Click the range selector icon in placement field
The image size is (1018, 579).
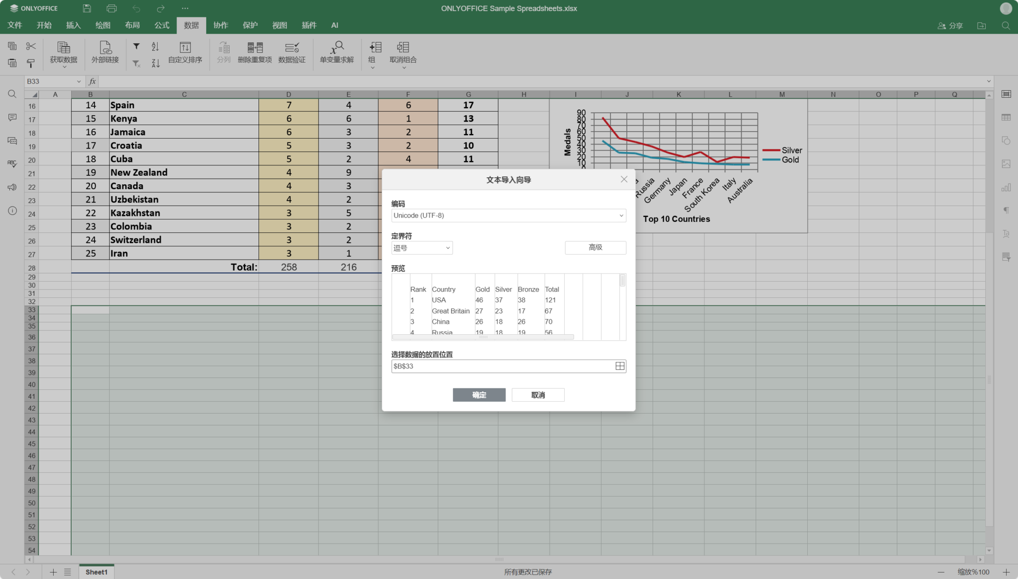pos(620,366)
